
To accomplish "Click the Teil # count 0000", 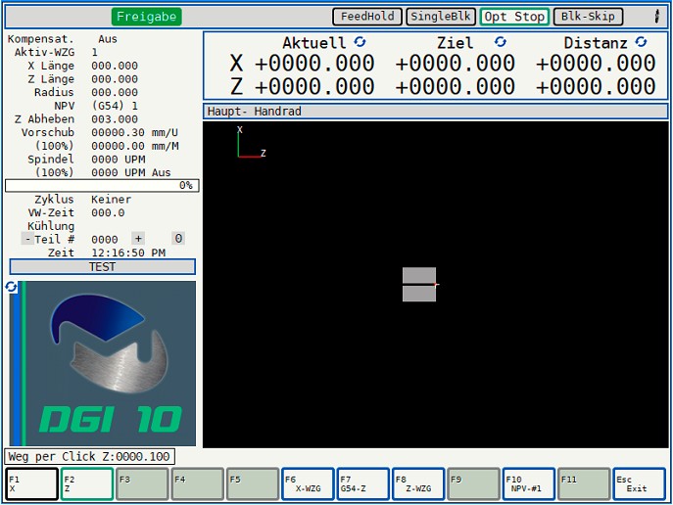I will pyautogui.click(x=104, y=239).
